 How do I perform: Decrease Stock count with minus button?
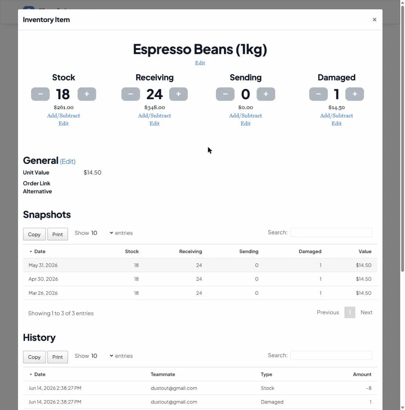coord(40,94)
